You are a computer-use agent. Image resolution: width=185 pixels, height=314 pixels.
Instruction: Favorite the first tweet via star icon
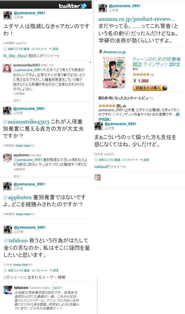click(16, 49)
